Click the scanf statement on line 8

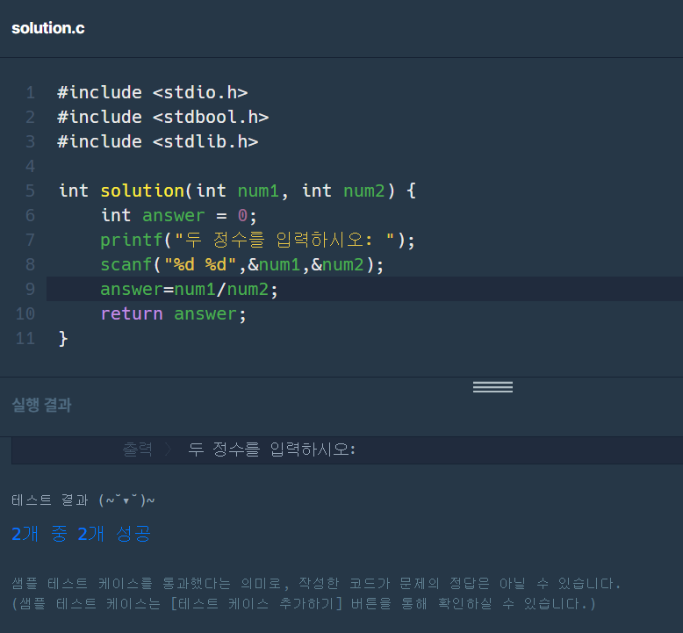tap(241, 264)
